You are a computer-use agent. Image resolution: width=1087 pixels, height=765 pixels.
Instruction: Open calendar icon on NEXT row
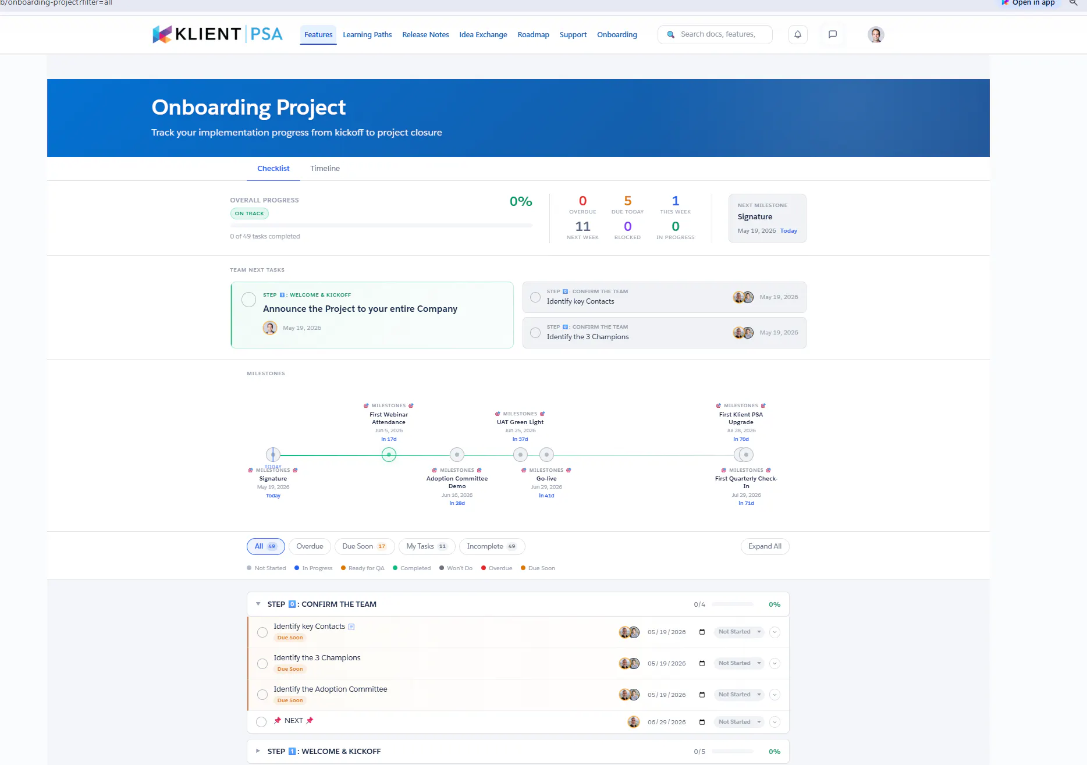point(702,722)
